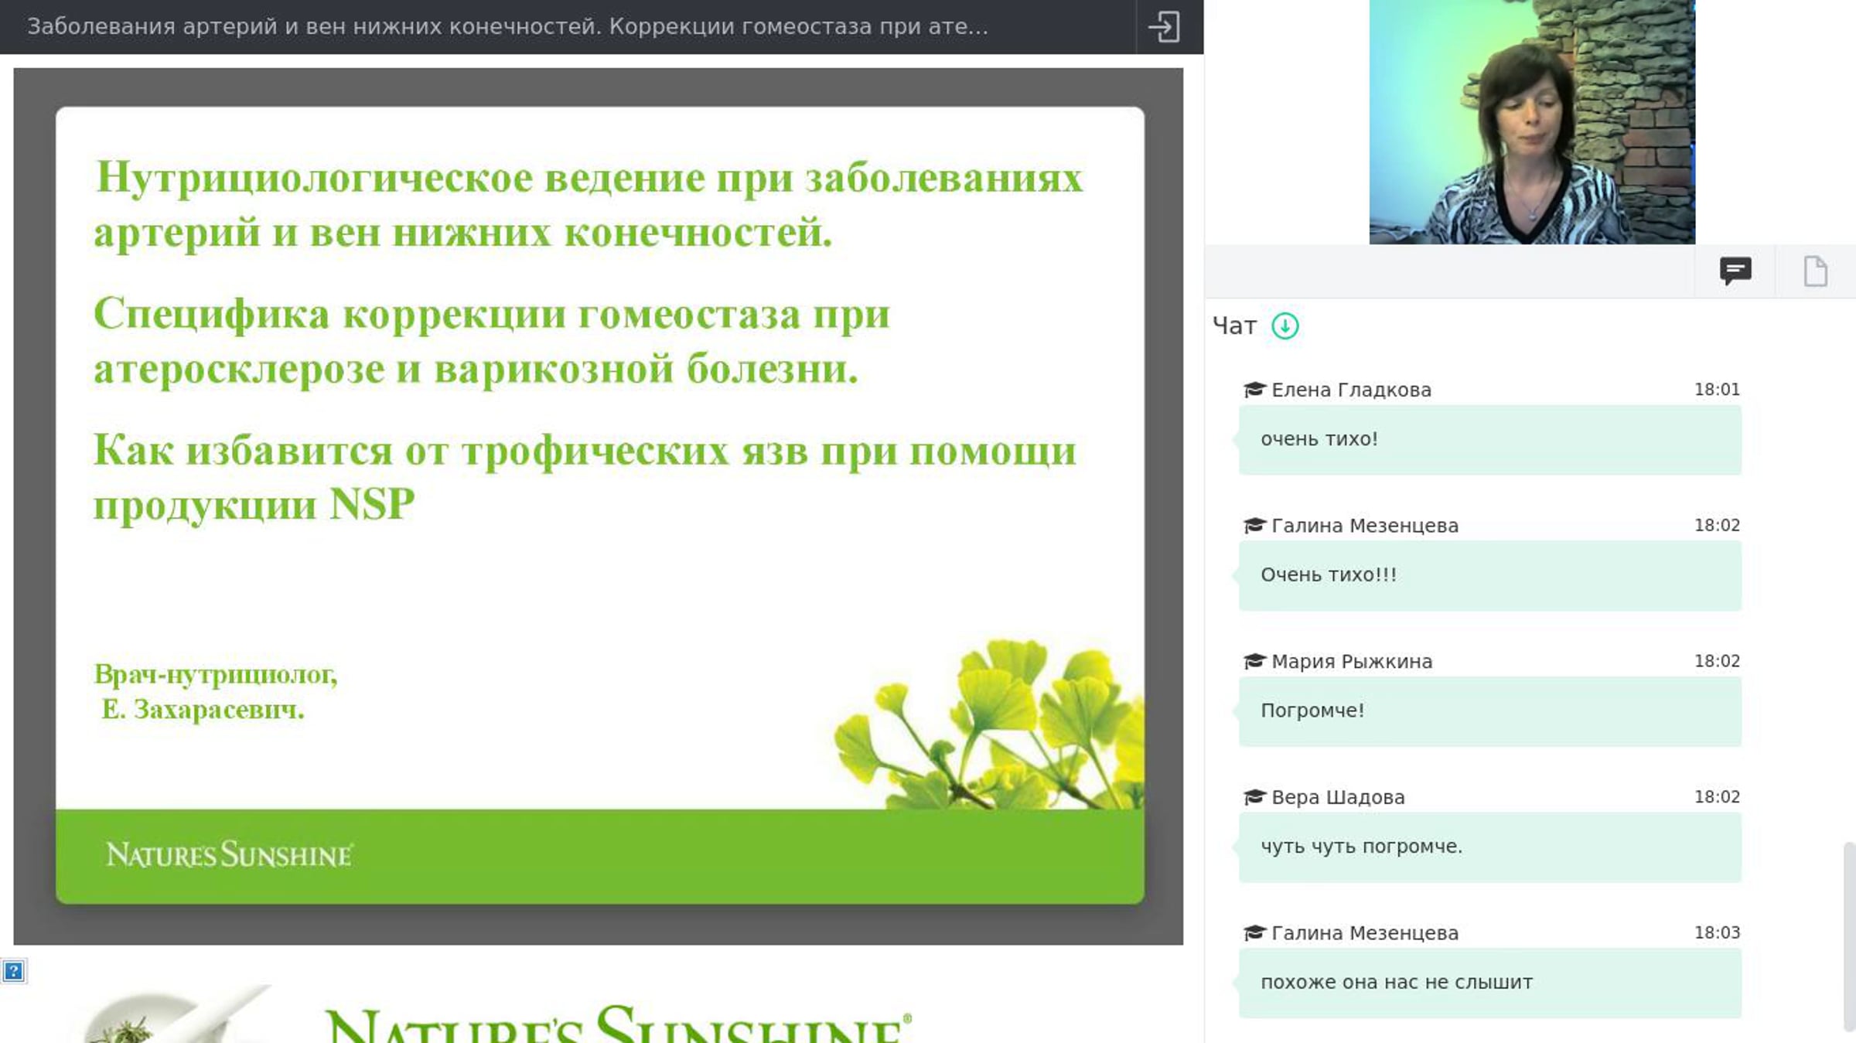Open the chat tab icon
Image resolution: width=1856 pixels, height=1043 pixels.
pos(1735,271)
